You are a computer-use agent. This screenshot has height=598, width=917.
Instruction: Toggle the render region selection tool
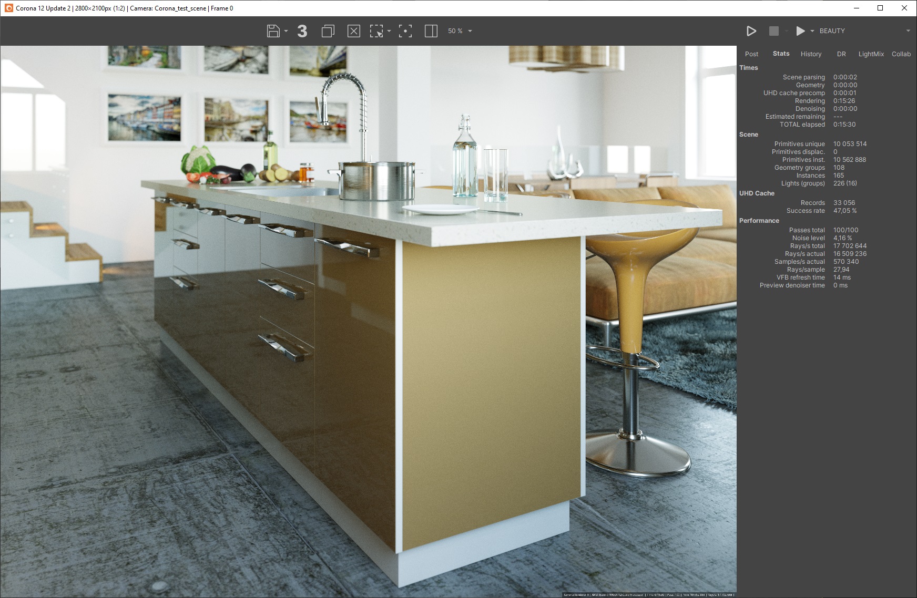pos(376,31)
